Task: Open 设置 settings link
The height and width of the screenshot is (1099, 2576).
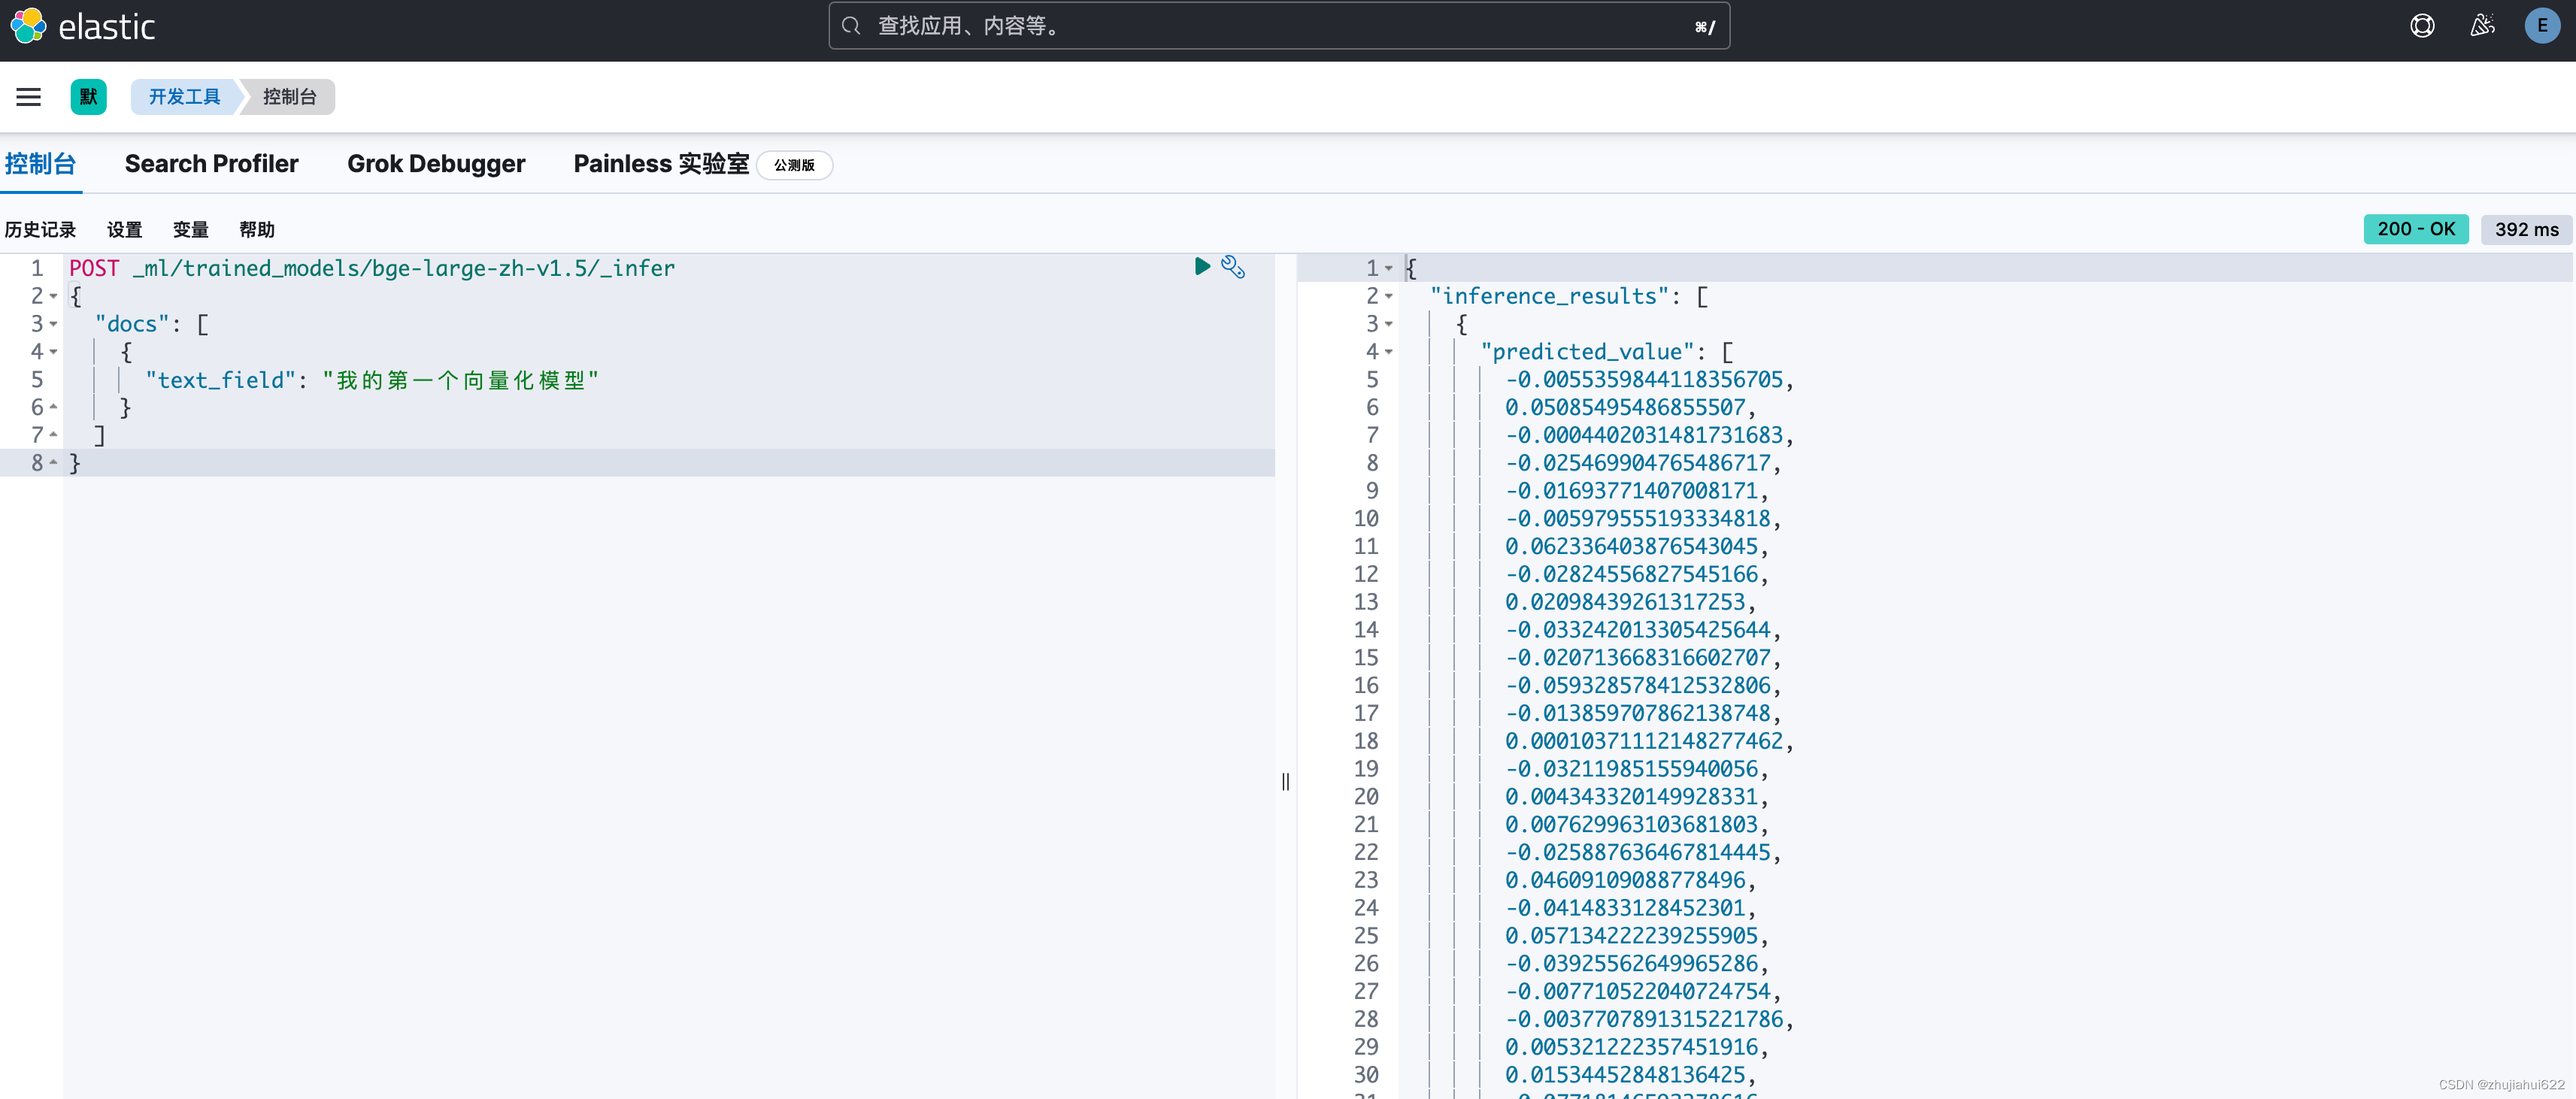Action: click(x=124, y=230)
